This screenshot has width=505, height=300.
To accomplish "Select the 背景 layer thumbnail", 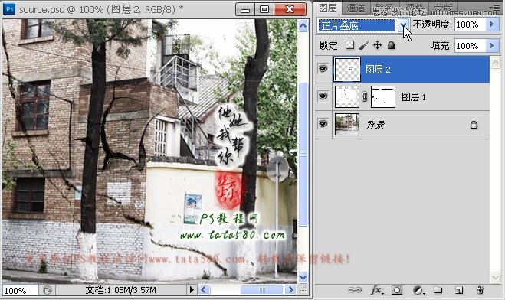I will click(347, 124).
